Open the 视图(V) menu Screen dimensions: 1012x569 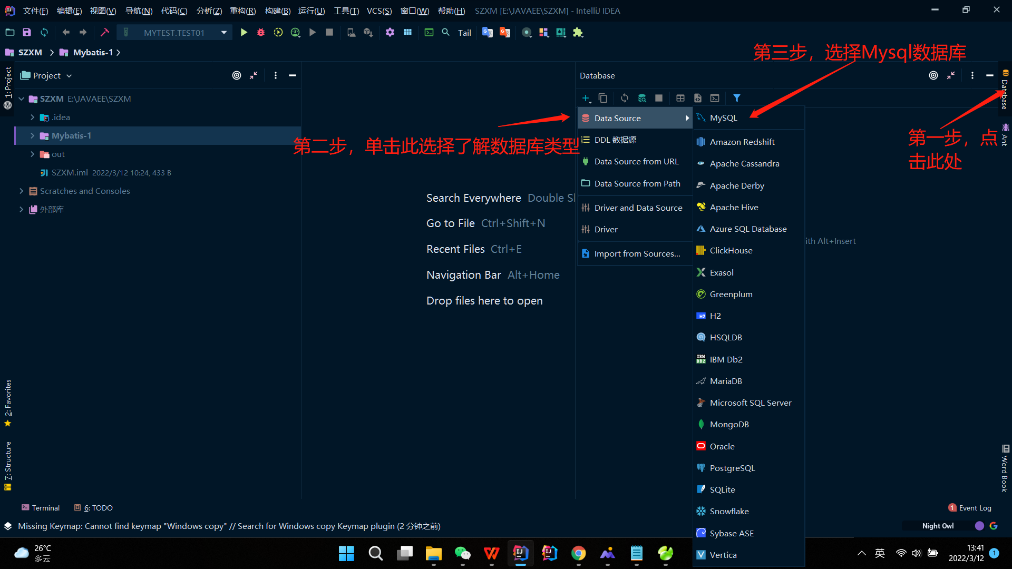click(x=103, y=11)
